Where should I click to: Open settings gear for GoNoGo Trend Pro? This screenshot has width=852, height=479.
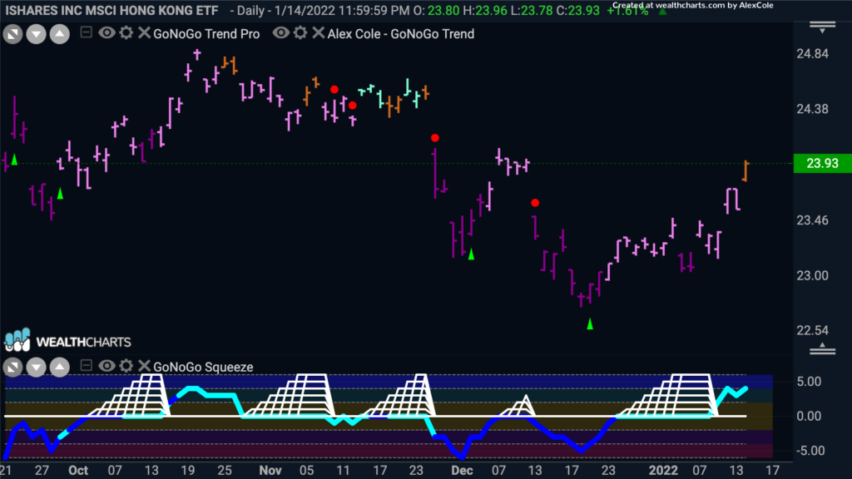point(126,33)
